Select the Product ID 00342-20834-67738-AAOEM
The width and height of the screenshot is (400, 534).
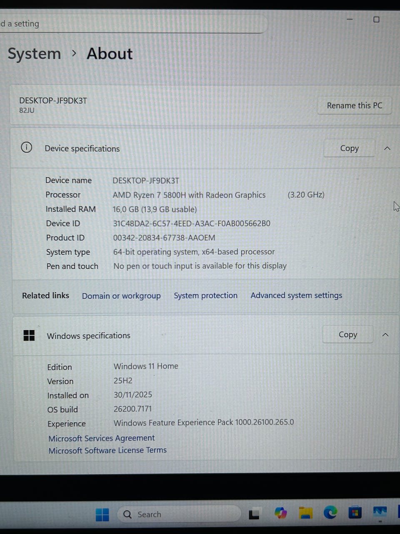(x=164, y=238)
